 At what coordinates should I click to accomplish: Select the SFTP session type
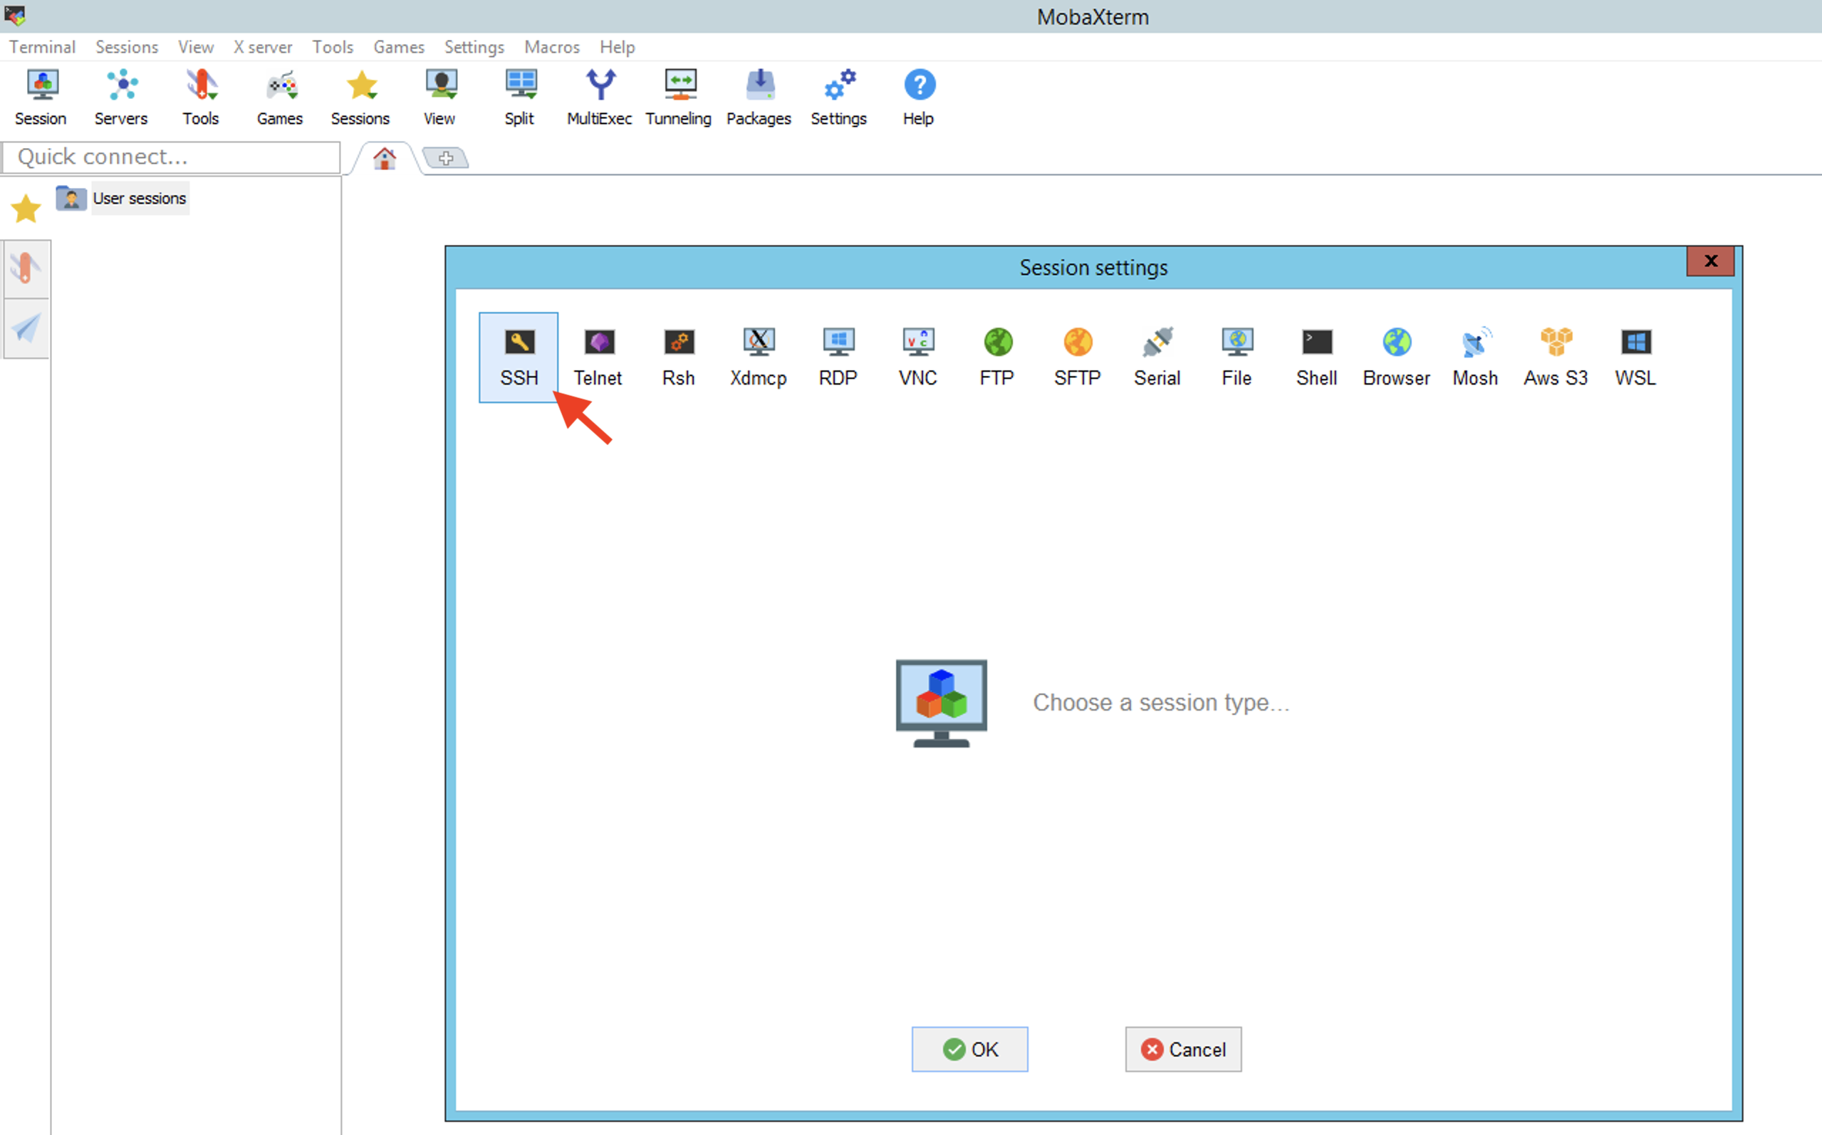tap(1076, 357)
